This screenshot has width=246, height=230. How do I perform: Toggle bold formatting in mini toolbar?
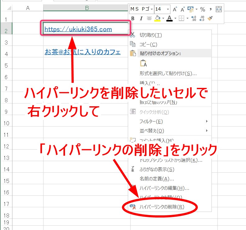(x=133, y=19)
